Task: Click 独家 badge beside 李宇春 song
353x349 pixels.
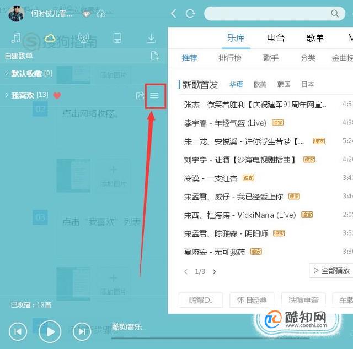Action: pos(277,123)
